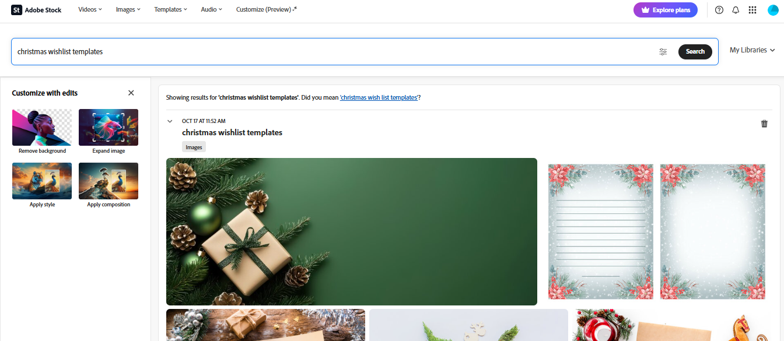784x341 pixels.
Task: Close the Customize with edits panel
Action: 131,93
